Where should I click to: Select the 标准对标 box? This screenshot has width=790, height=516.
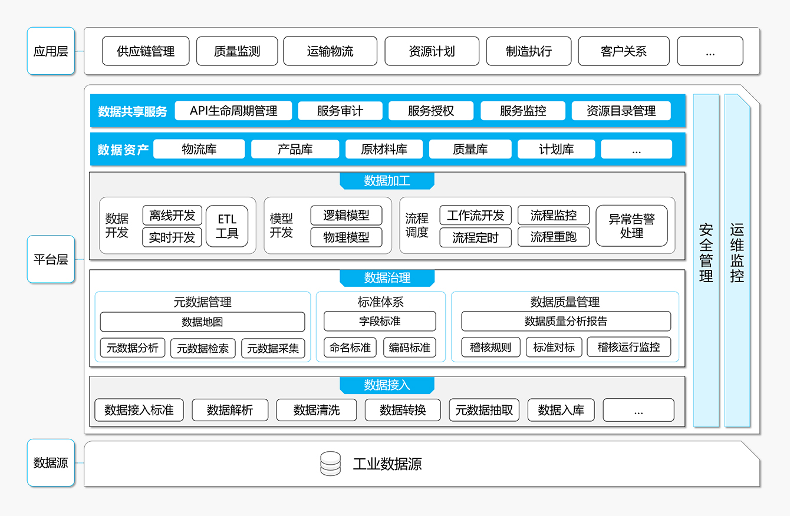coord(554,347)
